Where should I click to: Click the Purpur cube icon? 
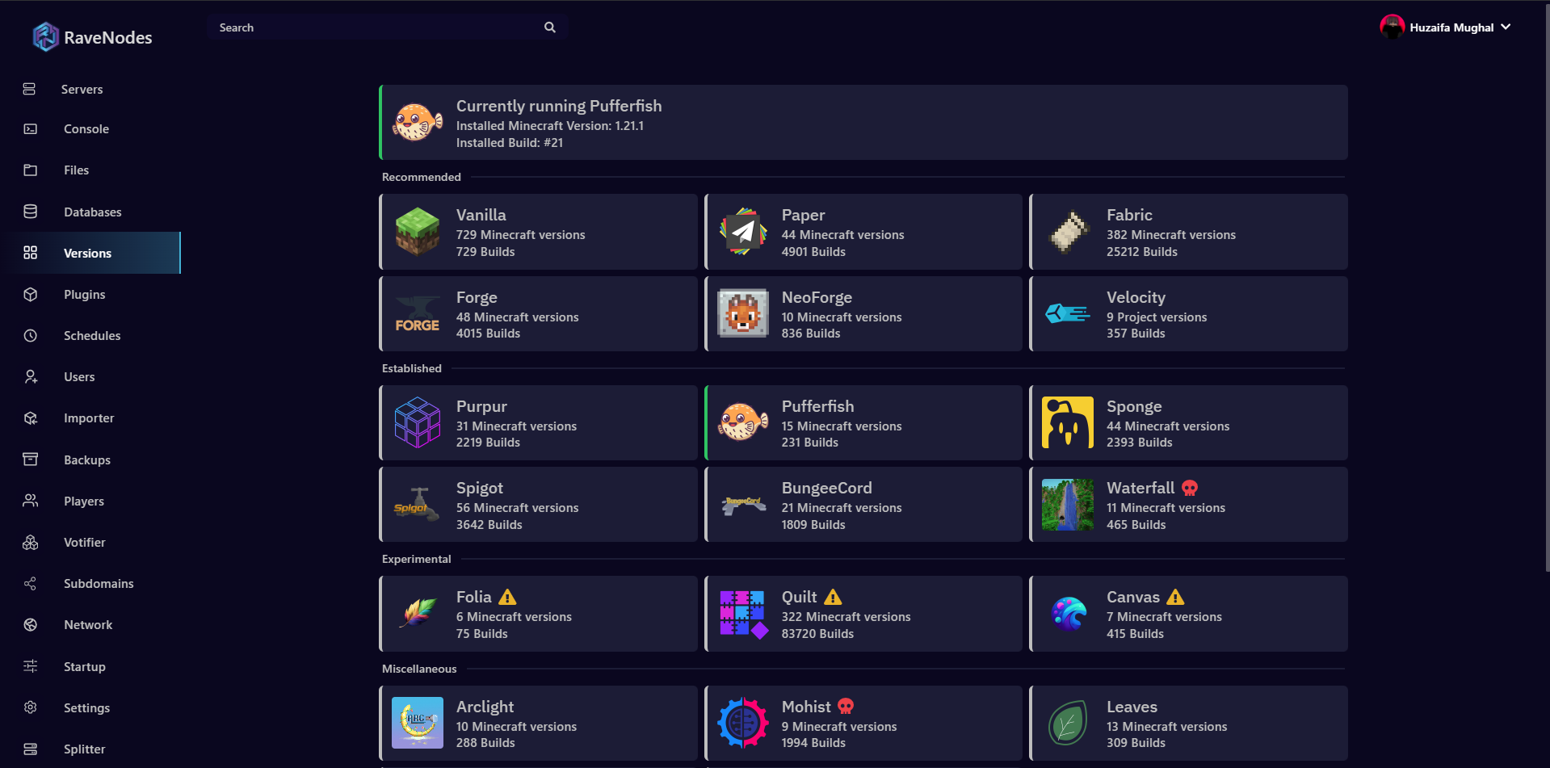click(x=418, y=422)
